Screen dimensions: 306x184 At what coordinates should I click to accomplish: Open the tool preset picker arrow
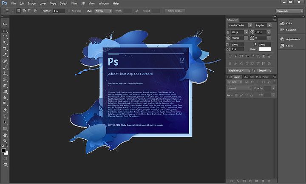(12, 11)
